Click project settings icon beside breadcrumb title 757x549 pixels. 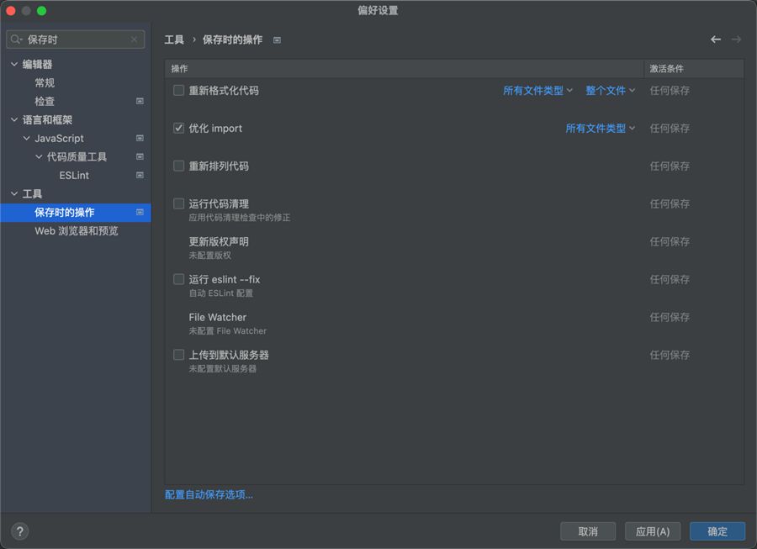coord(277,40)
